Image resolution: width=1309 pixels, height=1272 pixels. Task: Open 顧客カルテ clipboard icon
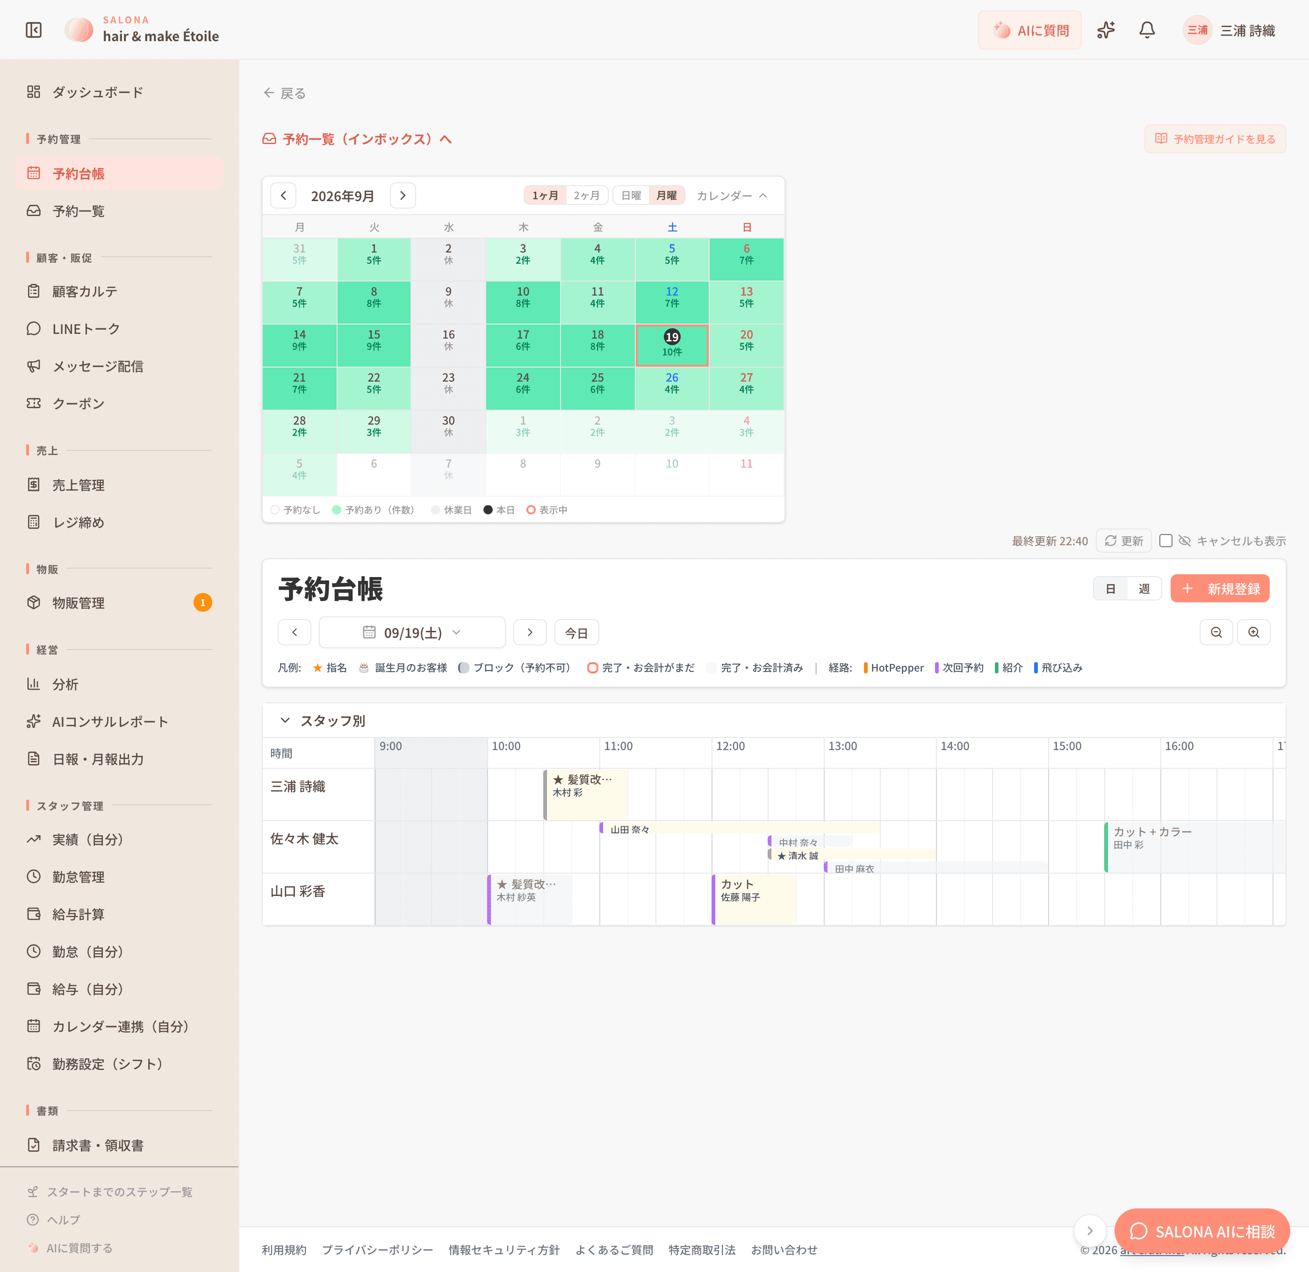(33, 290)
